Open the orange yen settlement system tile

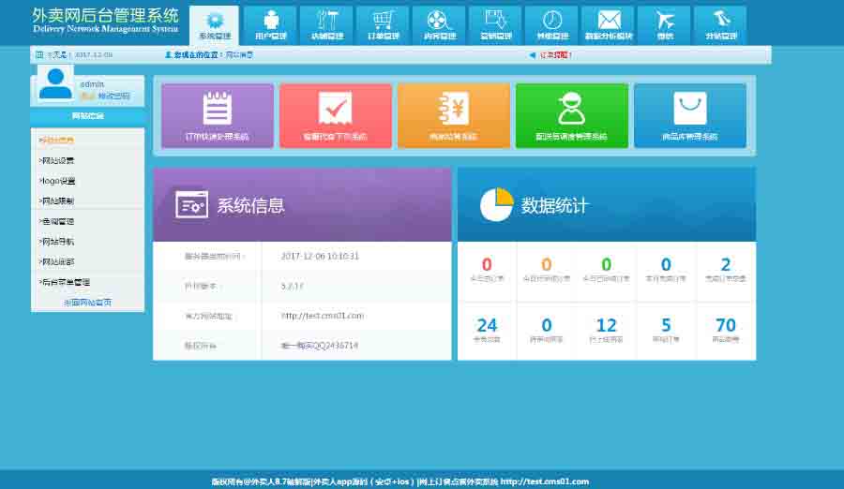pos(453,116)
